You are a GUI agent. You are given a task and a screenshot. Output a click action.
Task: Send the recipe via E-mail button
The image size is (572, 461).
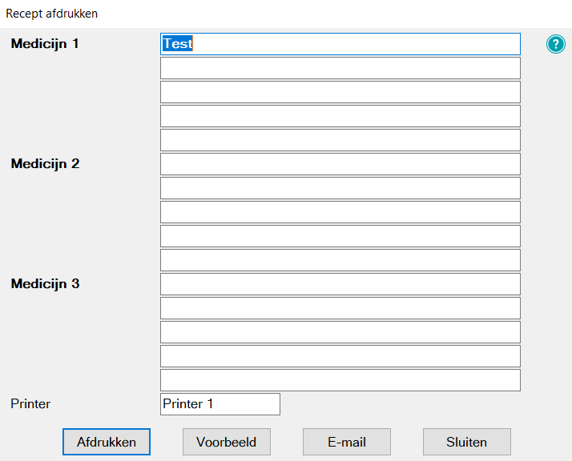coord(347,442)
